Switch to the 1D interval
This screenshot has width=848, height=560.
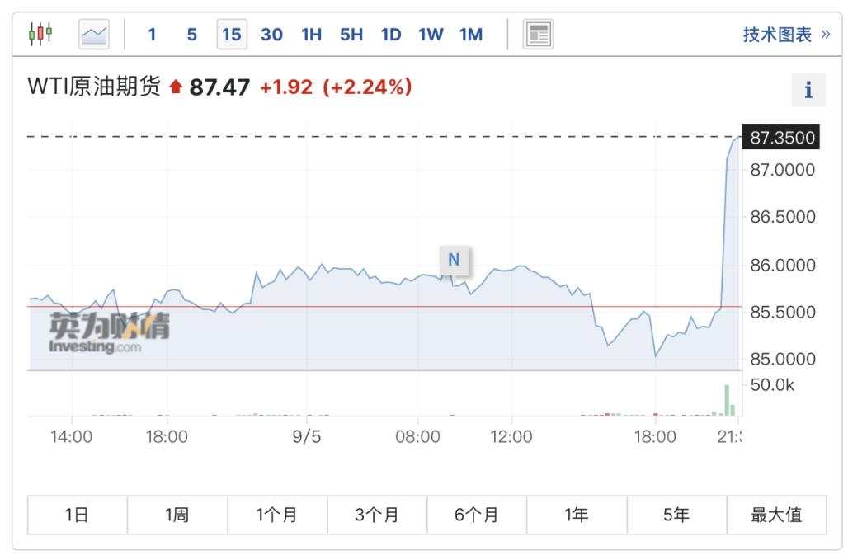[391, 35]
